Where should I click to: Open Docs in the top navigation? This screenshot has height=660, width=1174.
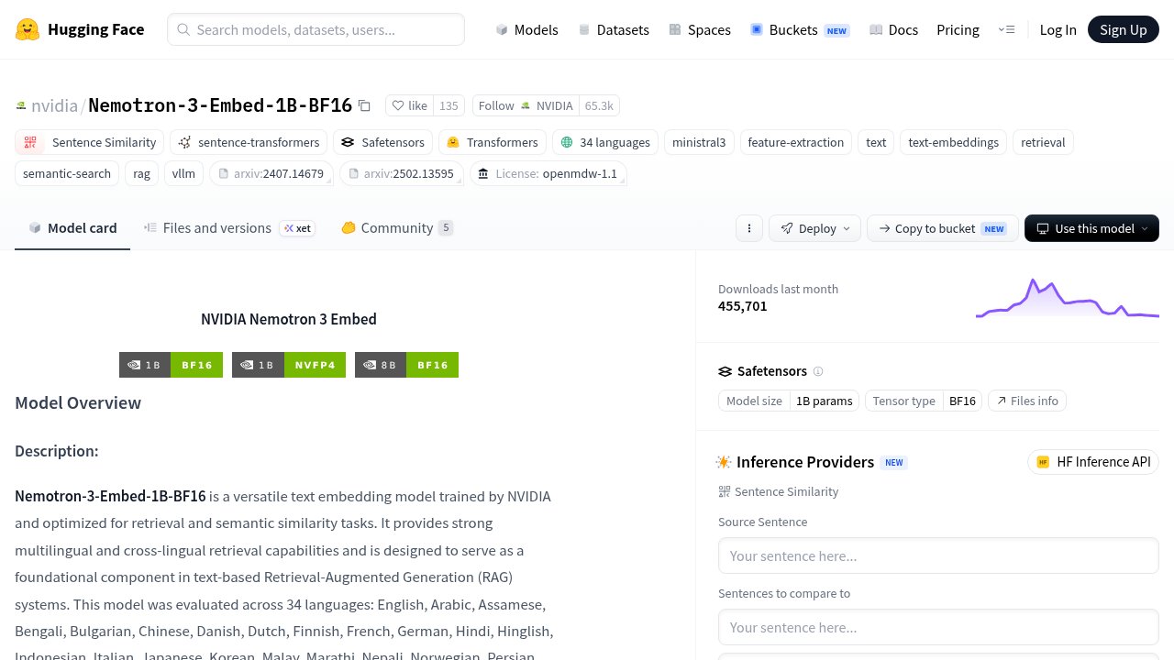click(893, 29)
